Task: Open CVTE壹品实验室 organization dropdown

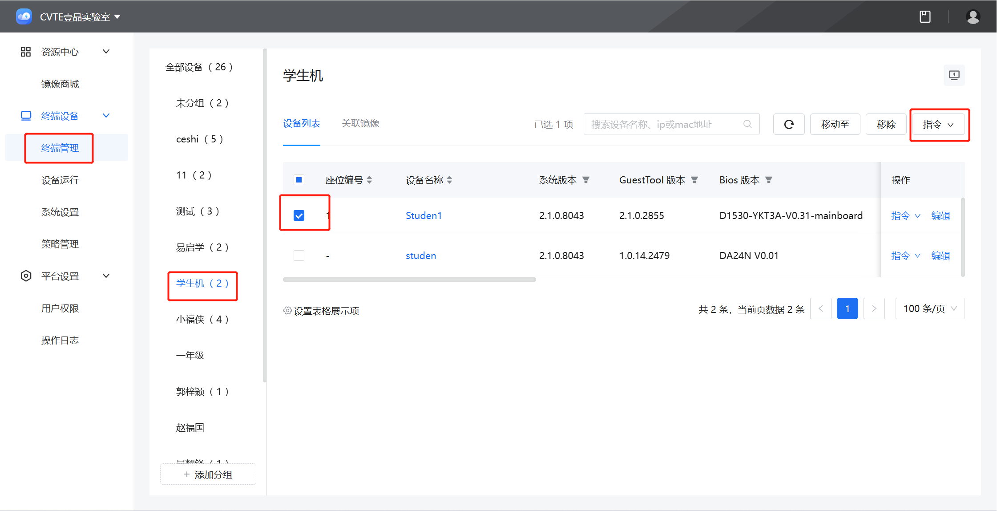Action: (80, 17)
